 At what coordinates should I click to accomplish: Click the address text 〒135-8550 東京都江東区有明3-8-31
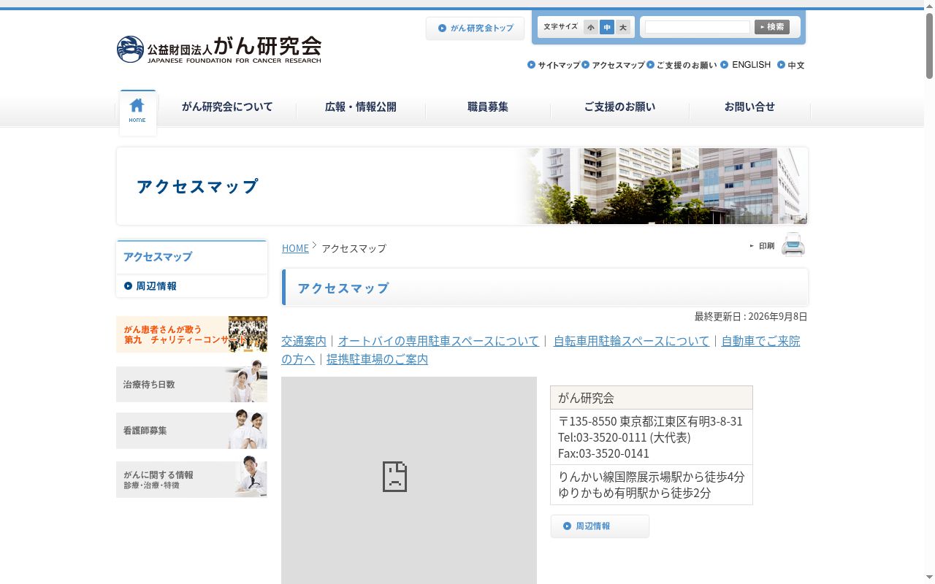coord(650,421)
